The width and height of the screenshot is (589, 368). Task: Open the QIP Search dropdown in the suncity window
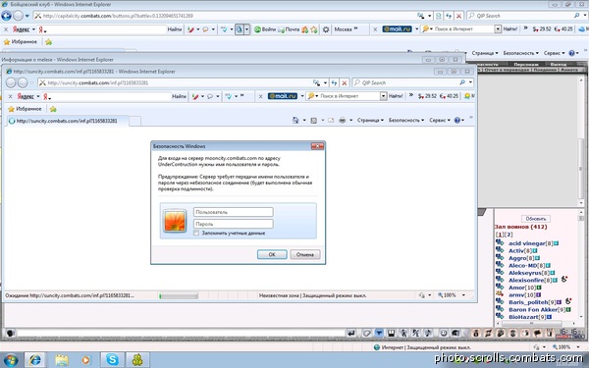tap(470, 82)
